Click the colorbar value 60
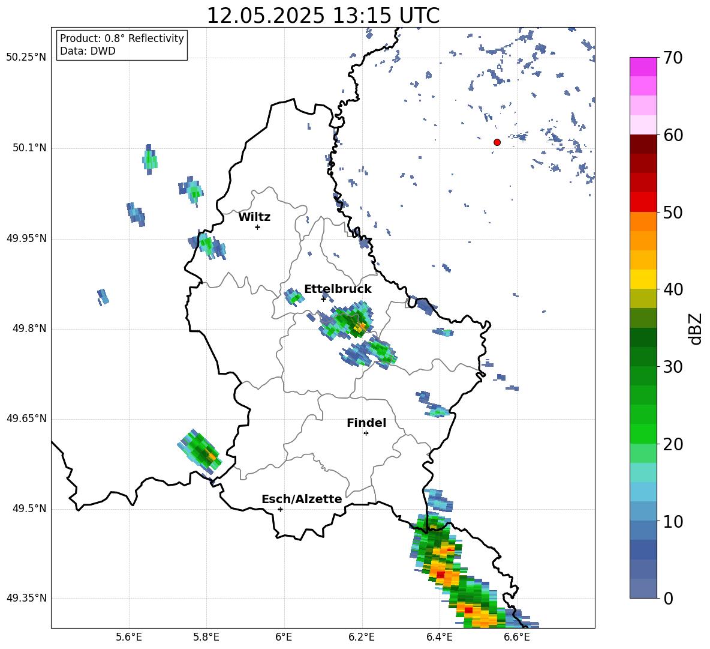The image size is (710, 649). pos(672,134)
